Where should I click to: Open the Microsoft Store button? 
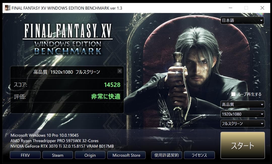126,155
